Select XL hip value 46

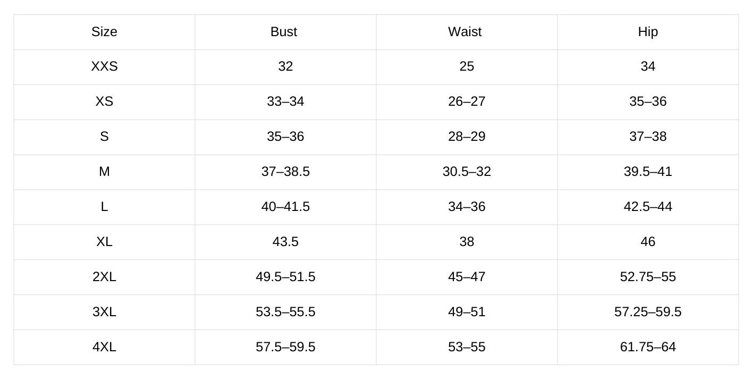click(648, 242)
